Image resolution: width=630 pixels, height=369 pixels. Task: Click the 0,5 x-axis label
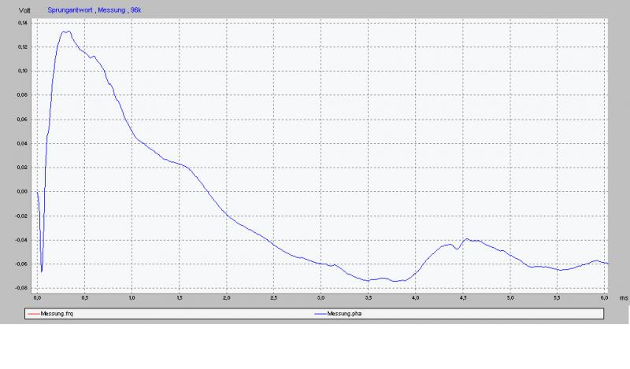pyautogui.click(x=85, y=298)
